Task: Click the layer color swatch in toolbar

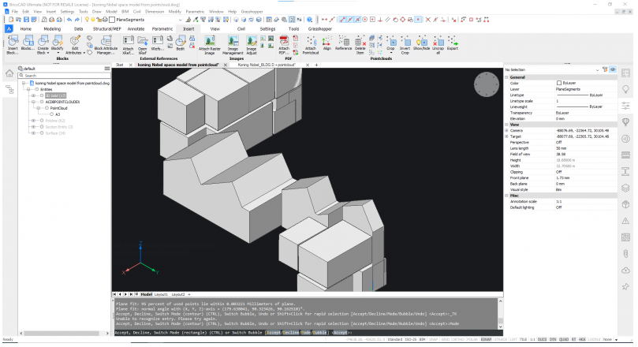Action: coord(112,20)
